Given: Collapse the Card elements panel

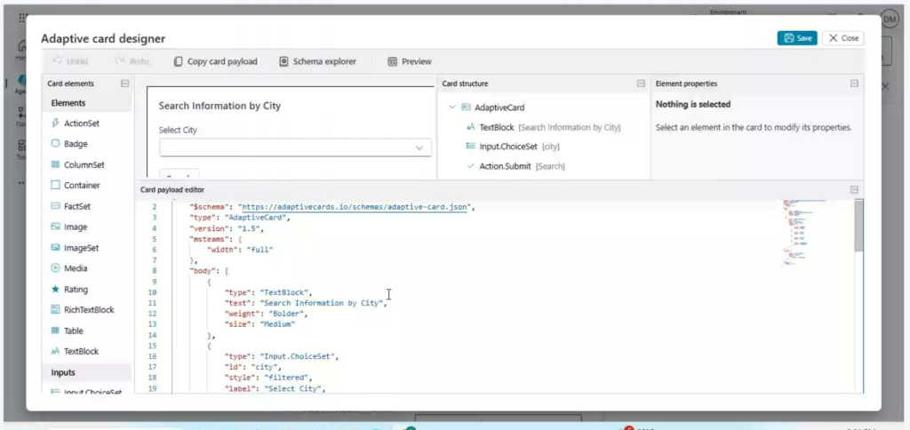Looking at the screenshot, I should (x=124, y=84).
